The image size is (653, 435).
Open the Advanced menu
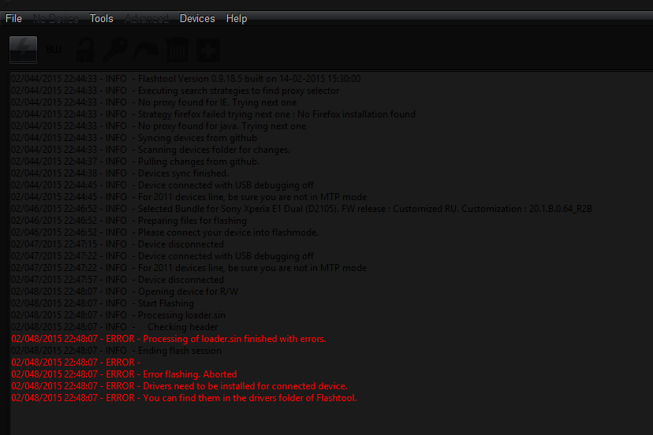[147, 19]
